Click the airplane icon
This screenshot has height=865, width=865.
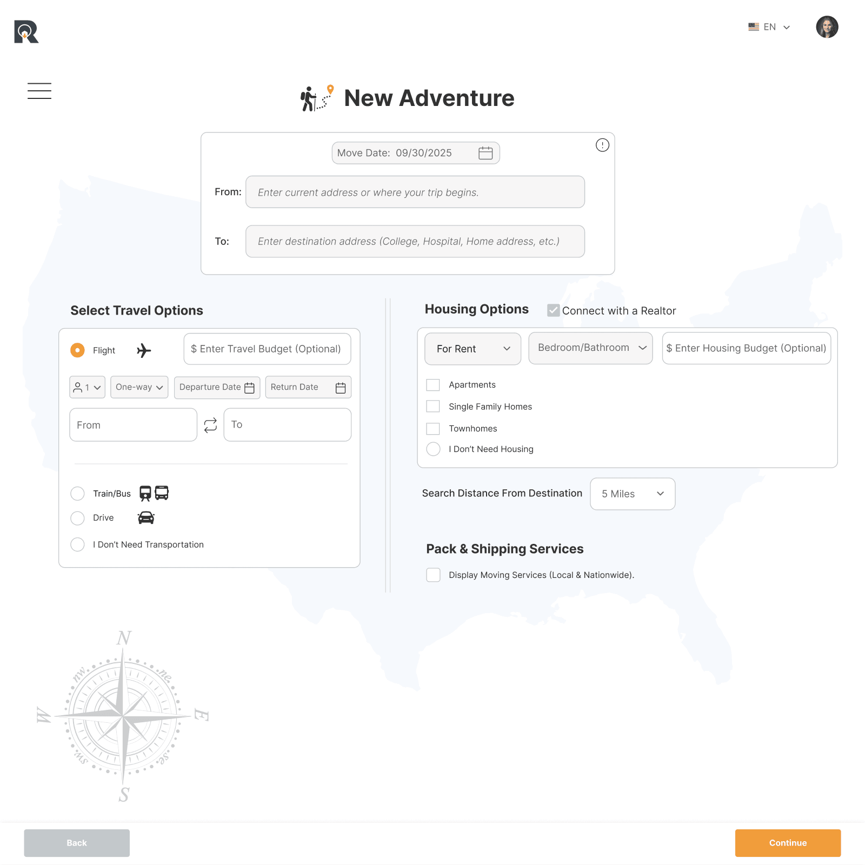click(x=144, y=350)
